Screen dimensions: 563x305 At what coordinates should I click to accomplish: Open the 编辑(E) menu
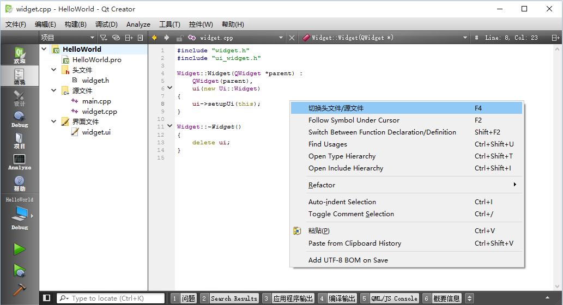(x=45, y=25)
